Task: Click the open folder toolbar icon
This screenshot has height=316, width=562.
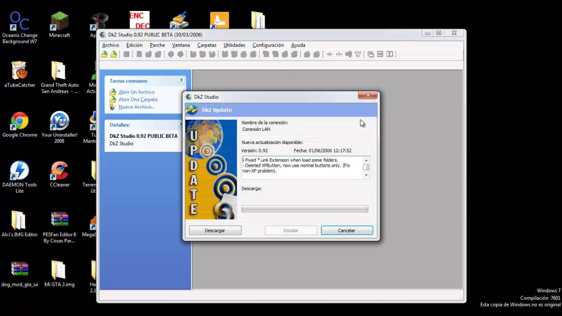Action: pyautogui.click(x=114, y=54)
